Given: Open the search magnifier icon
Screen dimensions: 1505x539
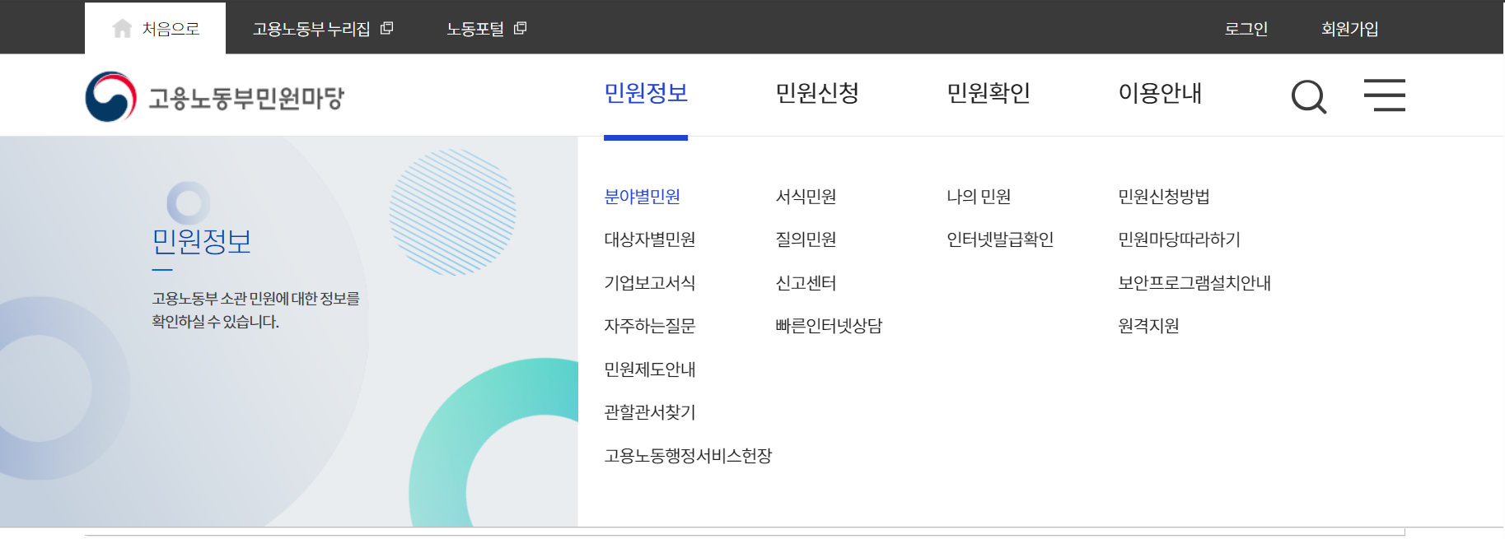Looking at the screenshot, I should 1309,96.
